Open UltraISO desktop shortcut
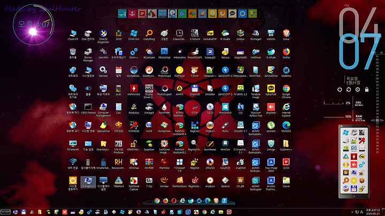The width and height of the screenshot is (385, 216). pyautogui.click(x=210, y=164)
